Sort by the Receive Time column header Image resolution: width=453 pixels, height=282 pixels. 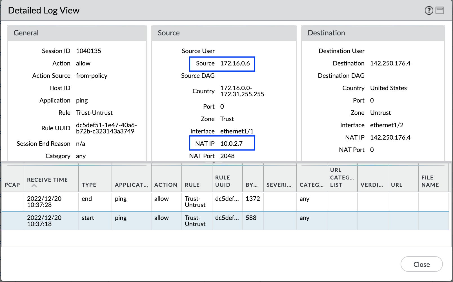coord(47,180)
